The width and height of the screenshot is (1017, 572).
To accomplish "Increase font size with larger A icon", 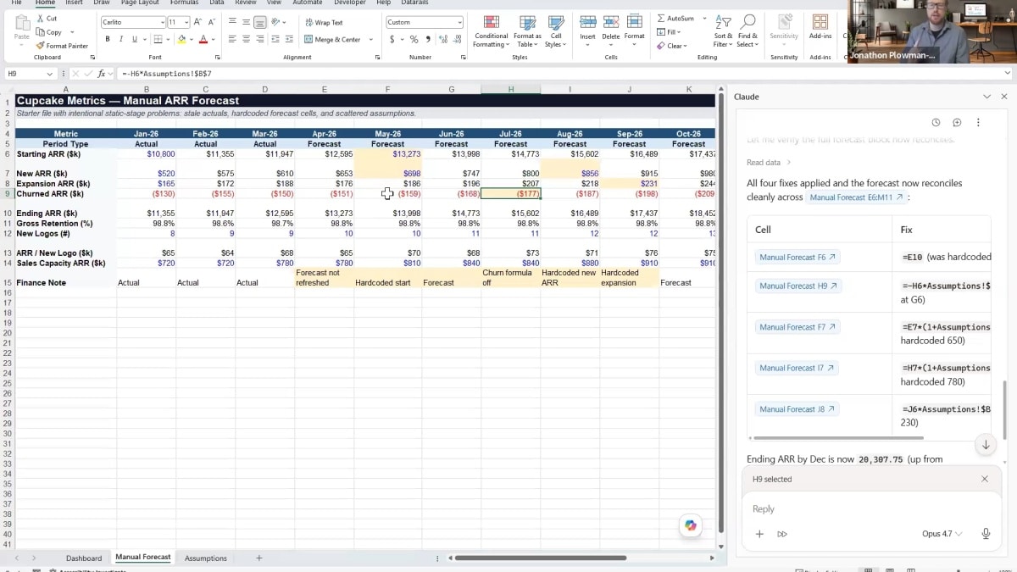I will [197, 22].
